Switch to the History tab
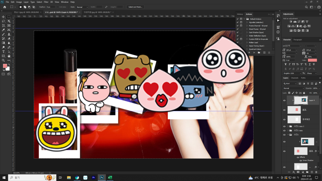 [240, 14]
